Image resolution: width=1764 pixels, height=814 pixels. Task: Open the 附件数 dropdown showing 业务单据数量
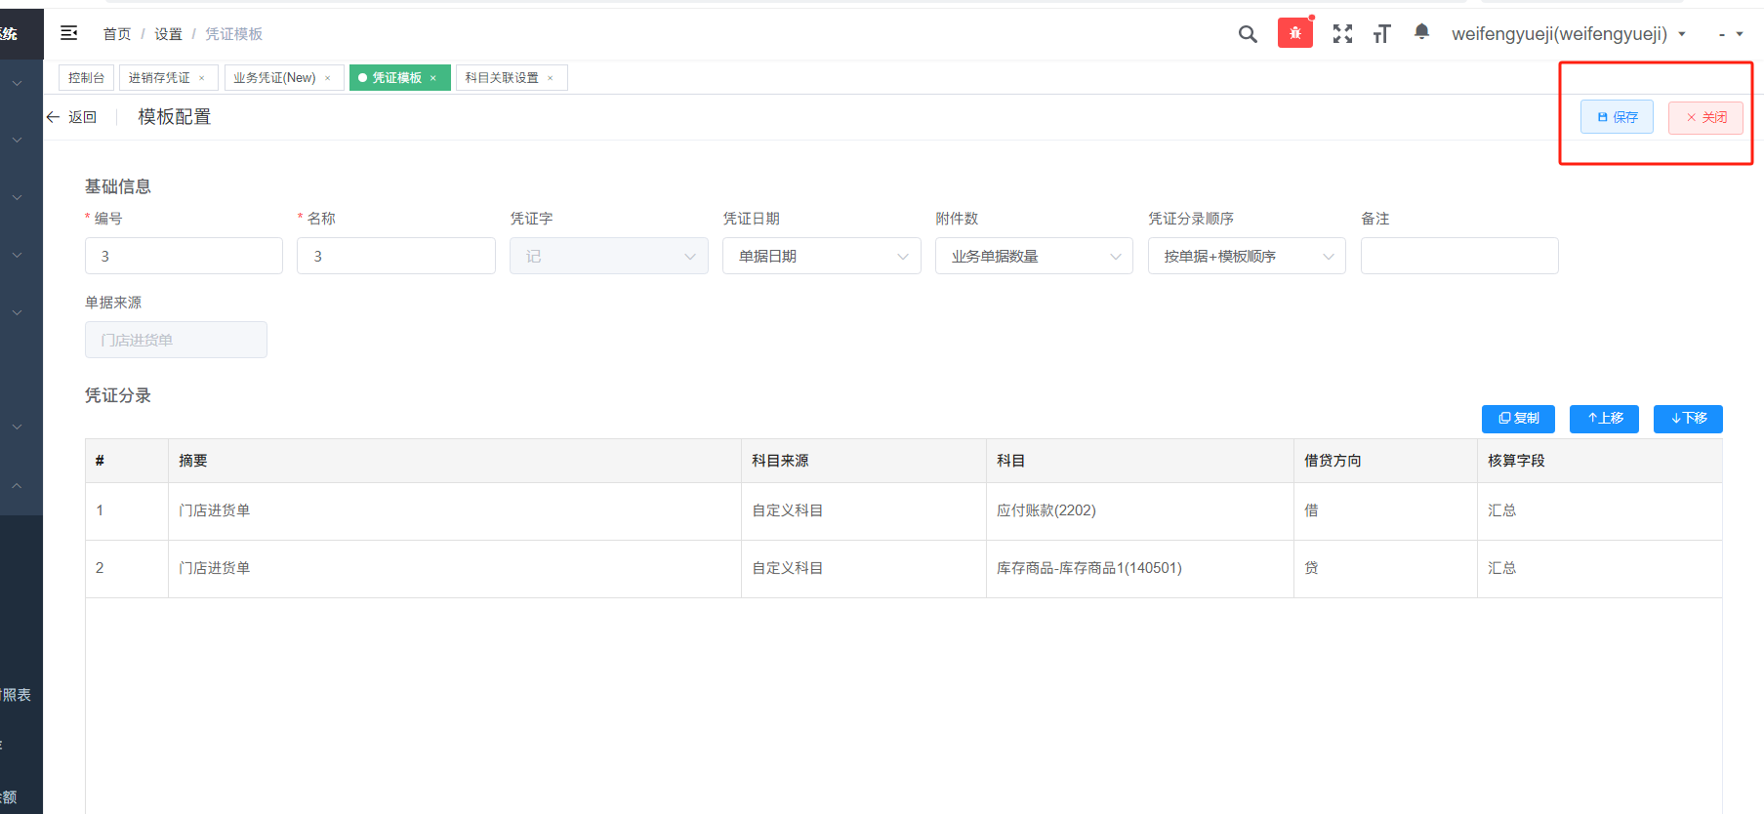(x=1034, y=256)
